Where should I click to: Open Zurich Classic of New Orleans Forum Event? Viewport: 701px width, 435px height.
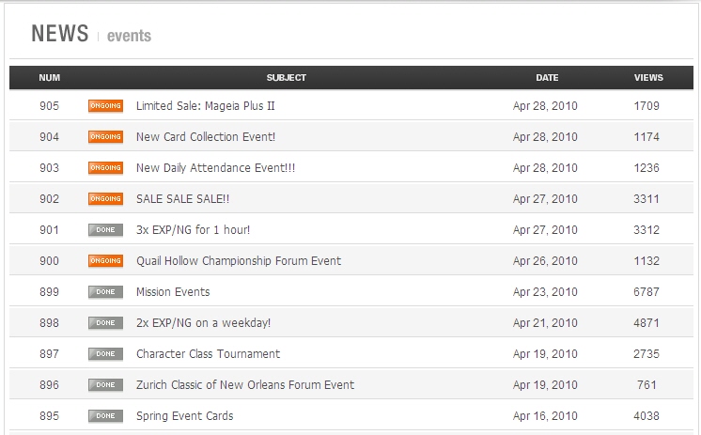coord(245,385)
